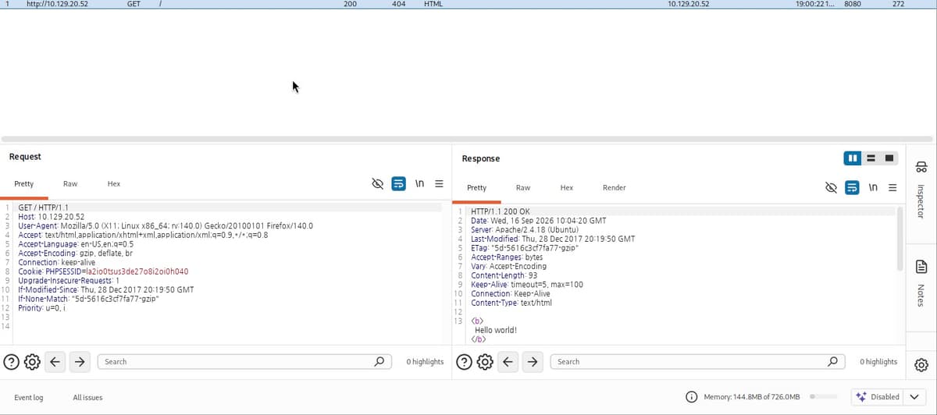The width and height of the screenshot is (937, 415).
Task: Open the Notes side panel
Action: (x=921, y=284)
